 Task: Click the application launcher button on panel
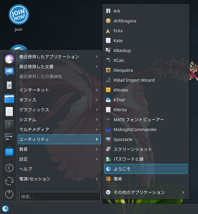[5, 208]
